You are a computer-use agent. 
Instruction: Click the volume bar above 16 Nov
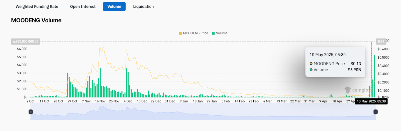pos(100,83)
